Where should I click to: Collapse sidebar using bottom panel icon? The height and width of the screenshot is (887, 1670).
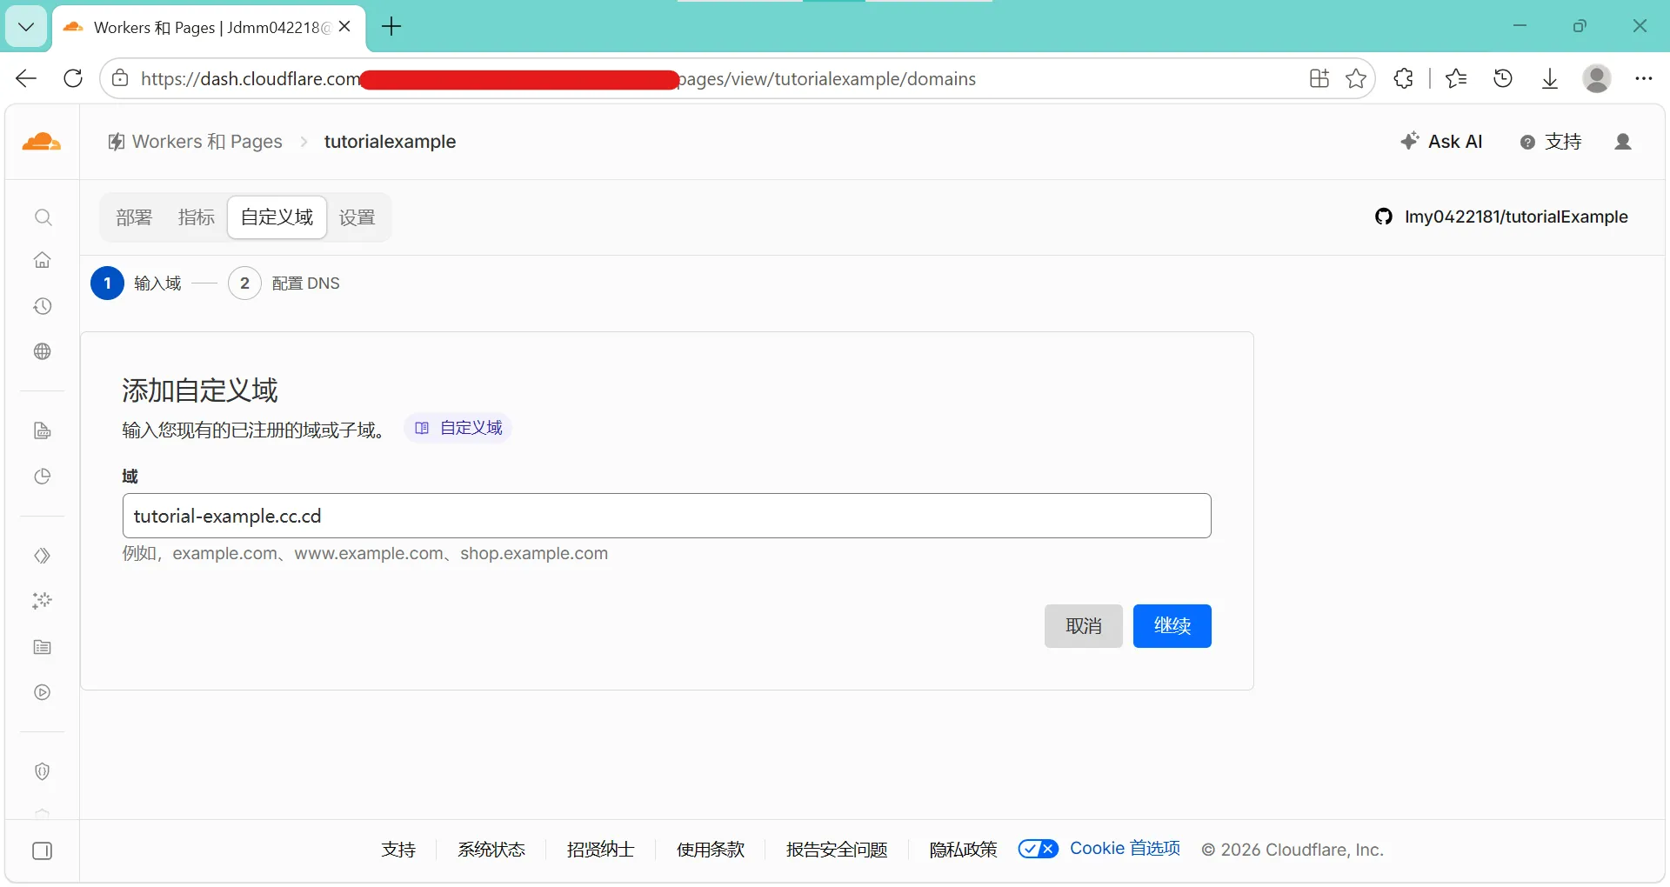[43, 850]
